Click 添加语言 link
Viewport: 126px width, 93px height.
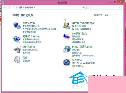76,50
